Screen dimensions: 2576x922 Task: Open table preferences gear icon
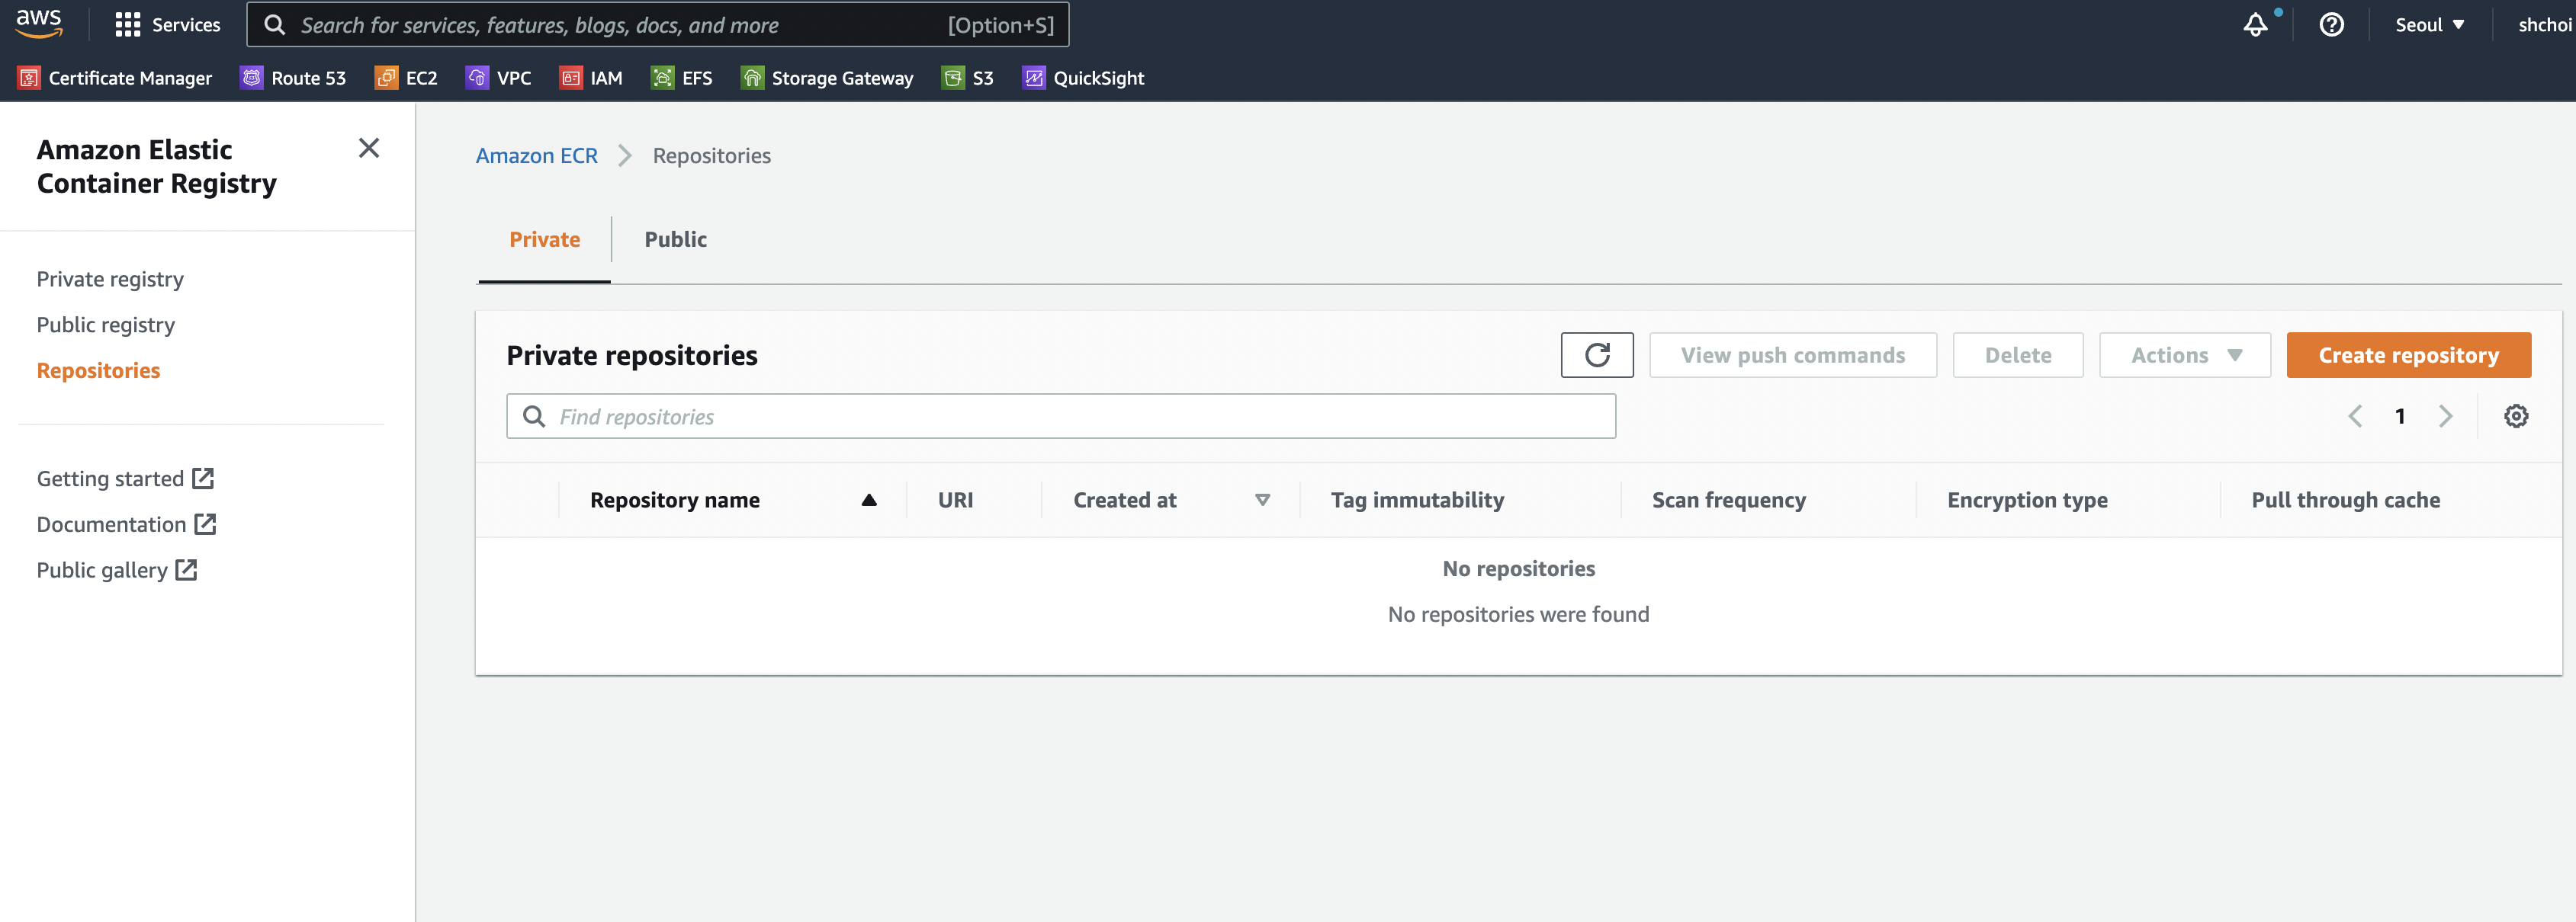pyautogui.click(x=2516, y=415)
